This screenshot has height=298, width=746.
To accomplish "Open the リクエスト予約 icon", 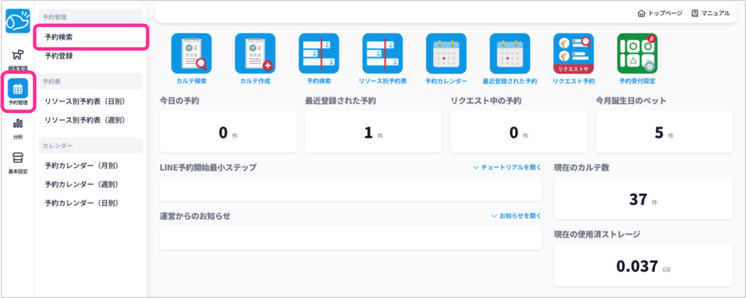I will [573, 54].
